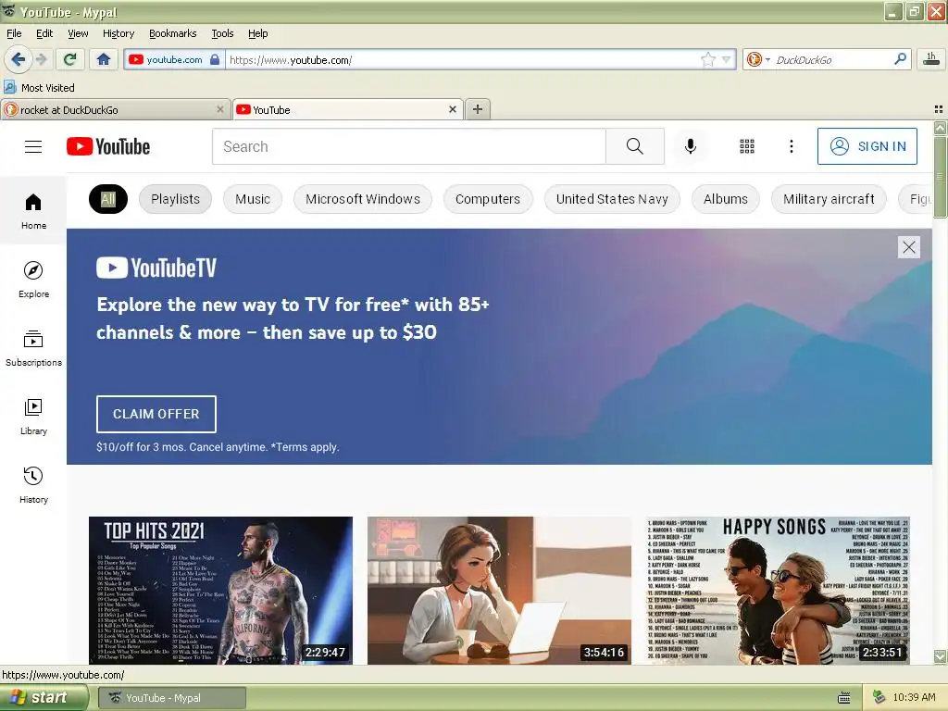Click the keyboard icon in the taskbar
Viewport: 948px width, 711px height.
(x=844, y=698)
